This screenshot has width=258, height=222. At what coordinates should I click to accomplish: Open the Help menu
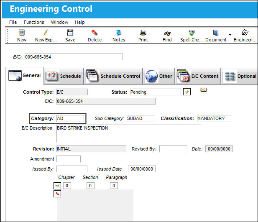(79, 22)
